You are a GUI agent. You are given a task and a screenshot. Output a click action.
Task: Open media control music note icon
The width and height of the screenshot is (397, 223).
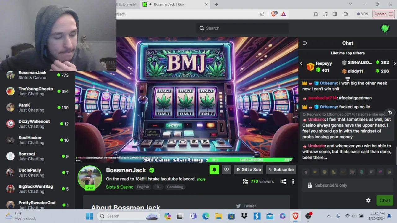coord(325,14)
